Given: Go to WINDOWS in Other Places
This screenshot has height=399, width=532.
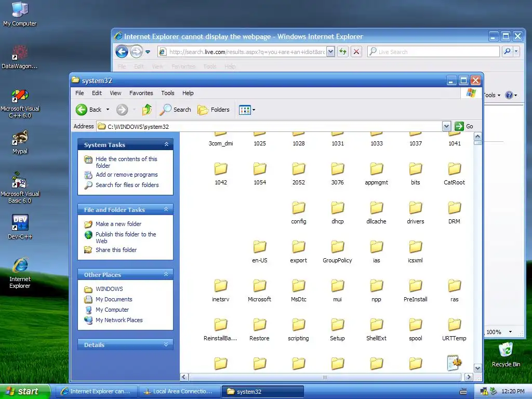Looking at the screenshot, I should click(x=109, y=289).
